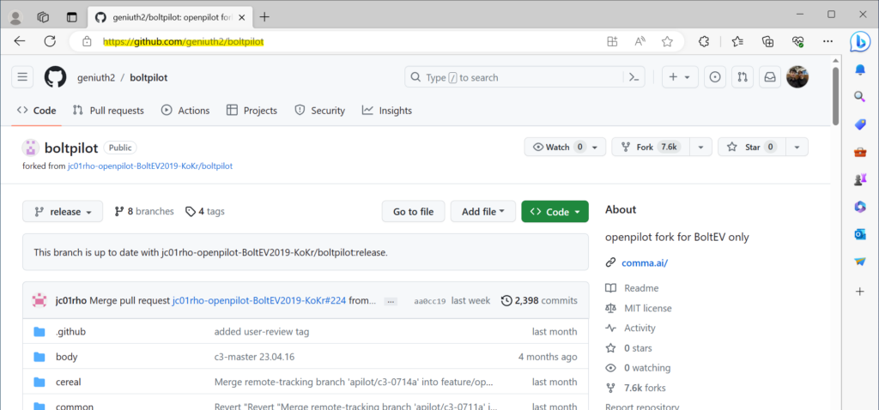Switch to the Security tab
This screenshot has width=879, height=410.
coord(320,111)
